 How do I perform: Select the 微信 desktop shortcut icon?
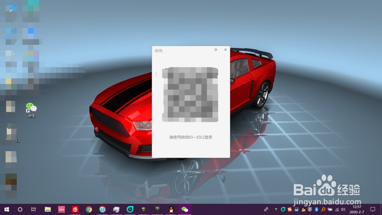(x=31, y=110)
